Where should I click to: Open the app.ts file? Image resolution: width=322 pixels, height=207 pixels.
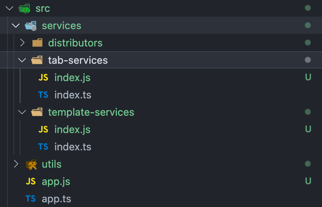(56, 199)
